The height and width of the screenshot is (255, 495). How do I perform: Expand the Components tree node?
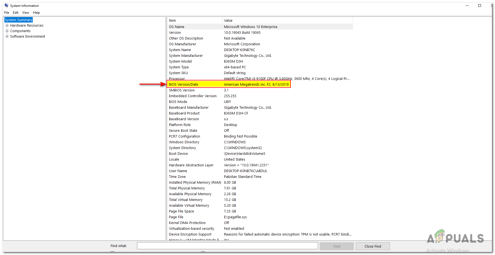click(7, 31)
